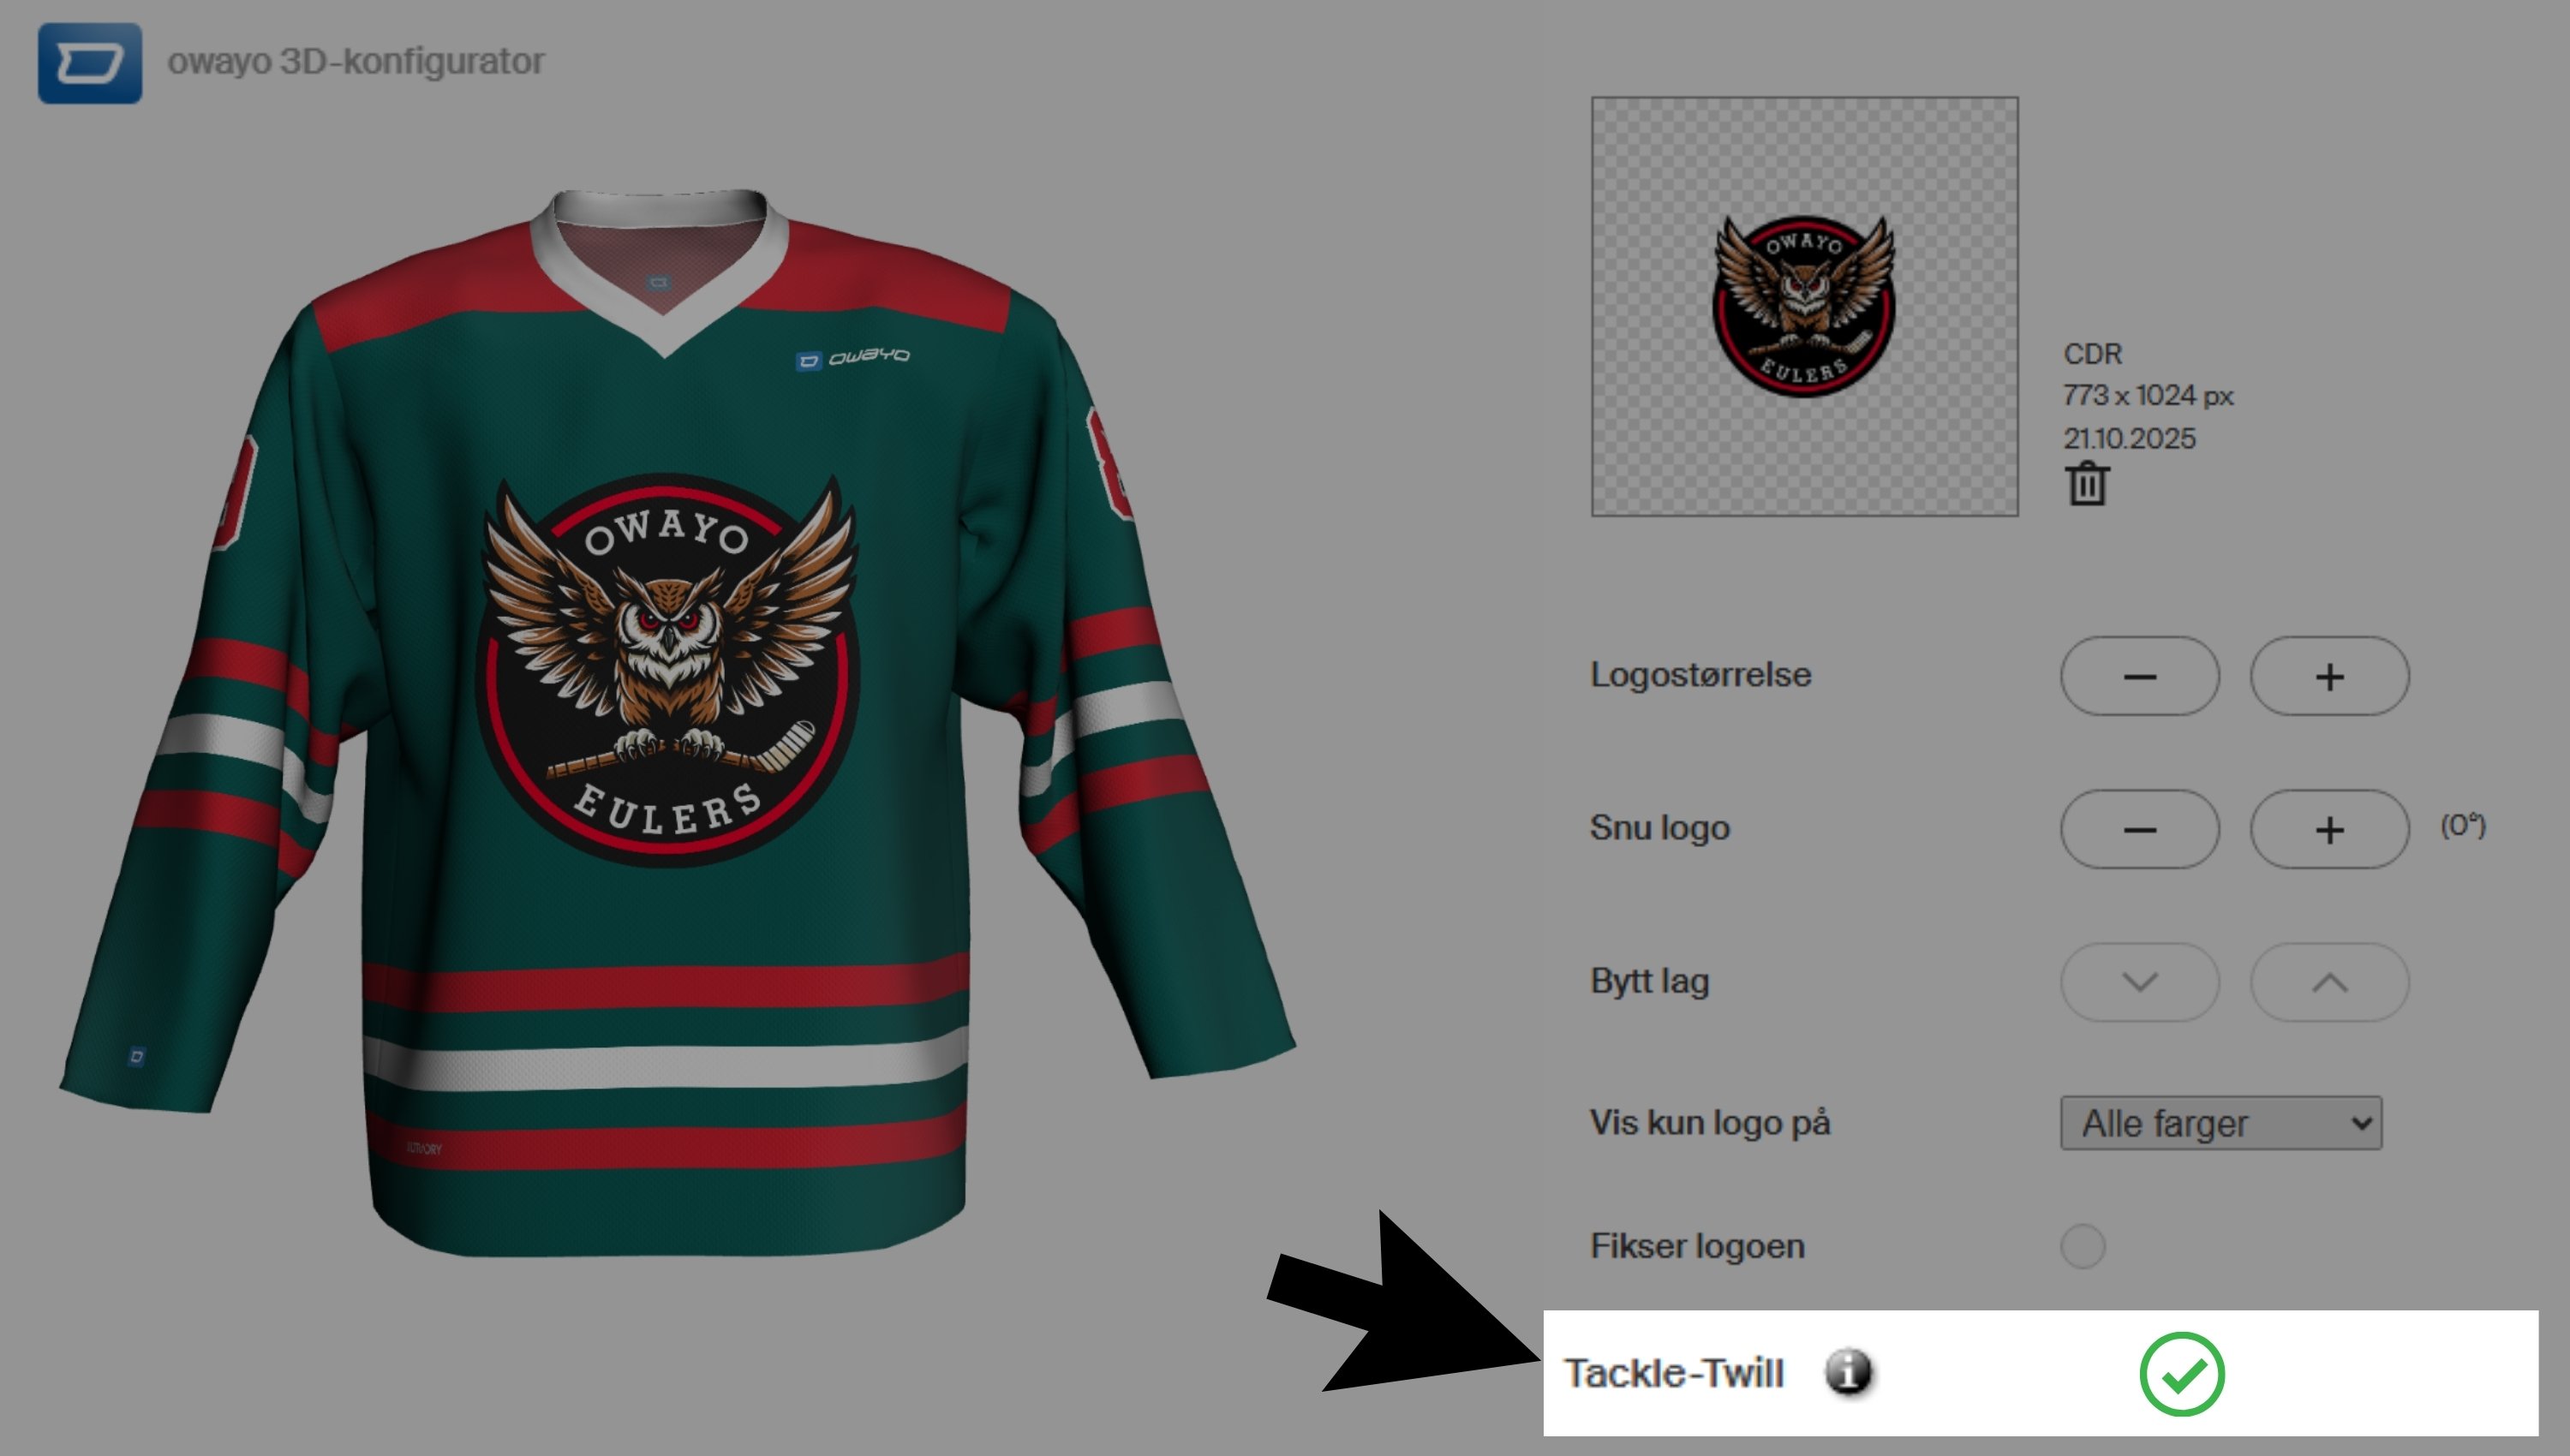
Task: Toggle the Tackle-Twill green checkmark
Action: tap(2182, 1374)
